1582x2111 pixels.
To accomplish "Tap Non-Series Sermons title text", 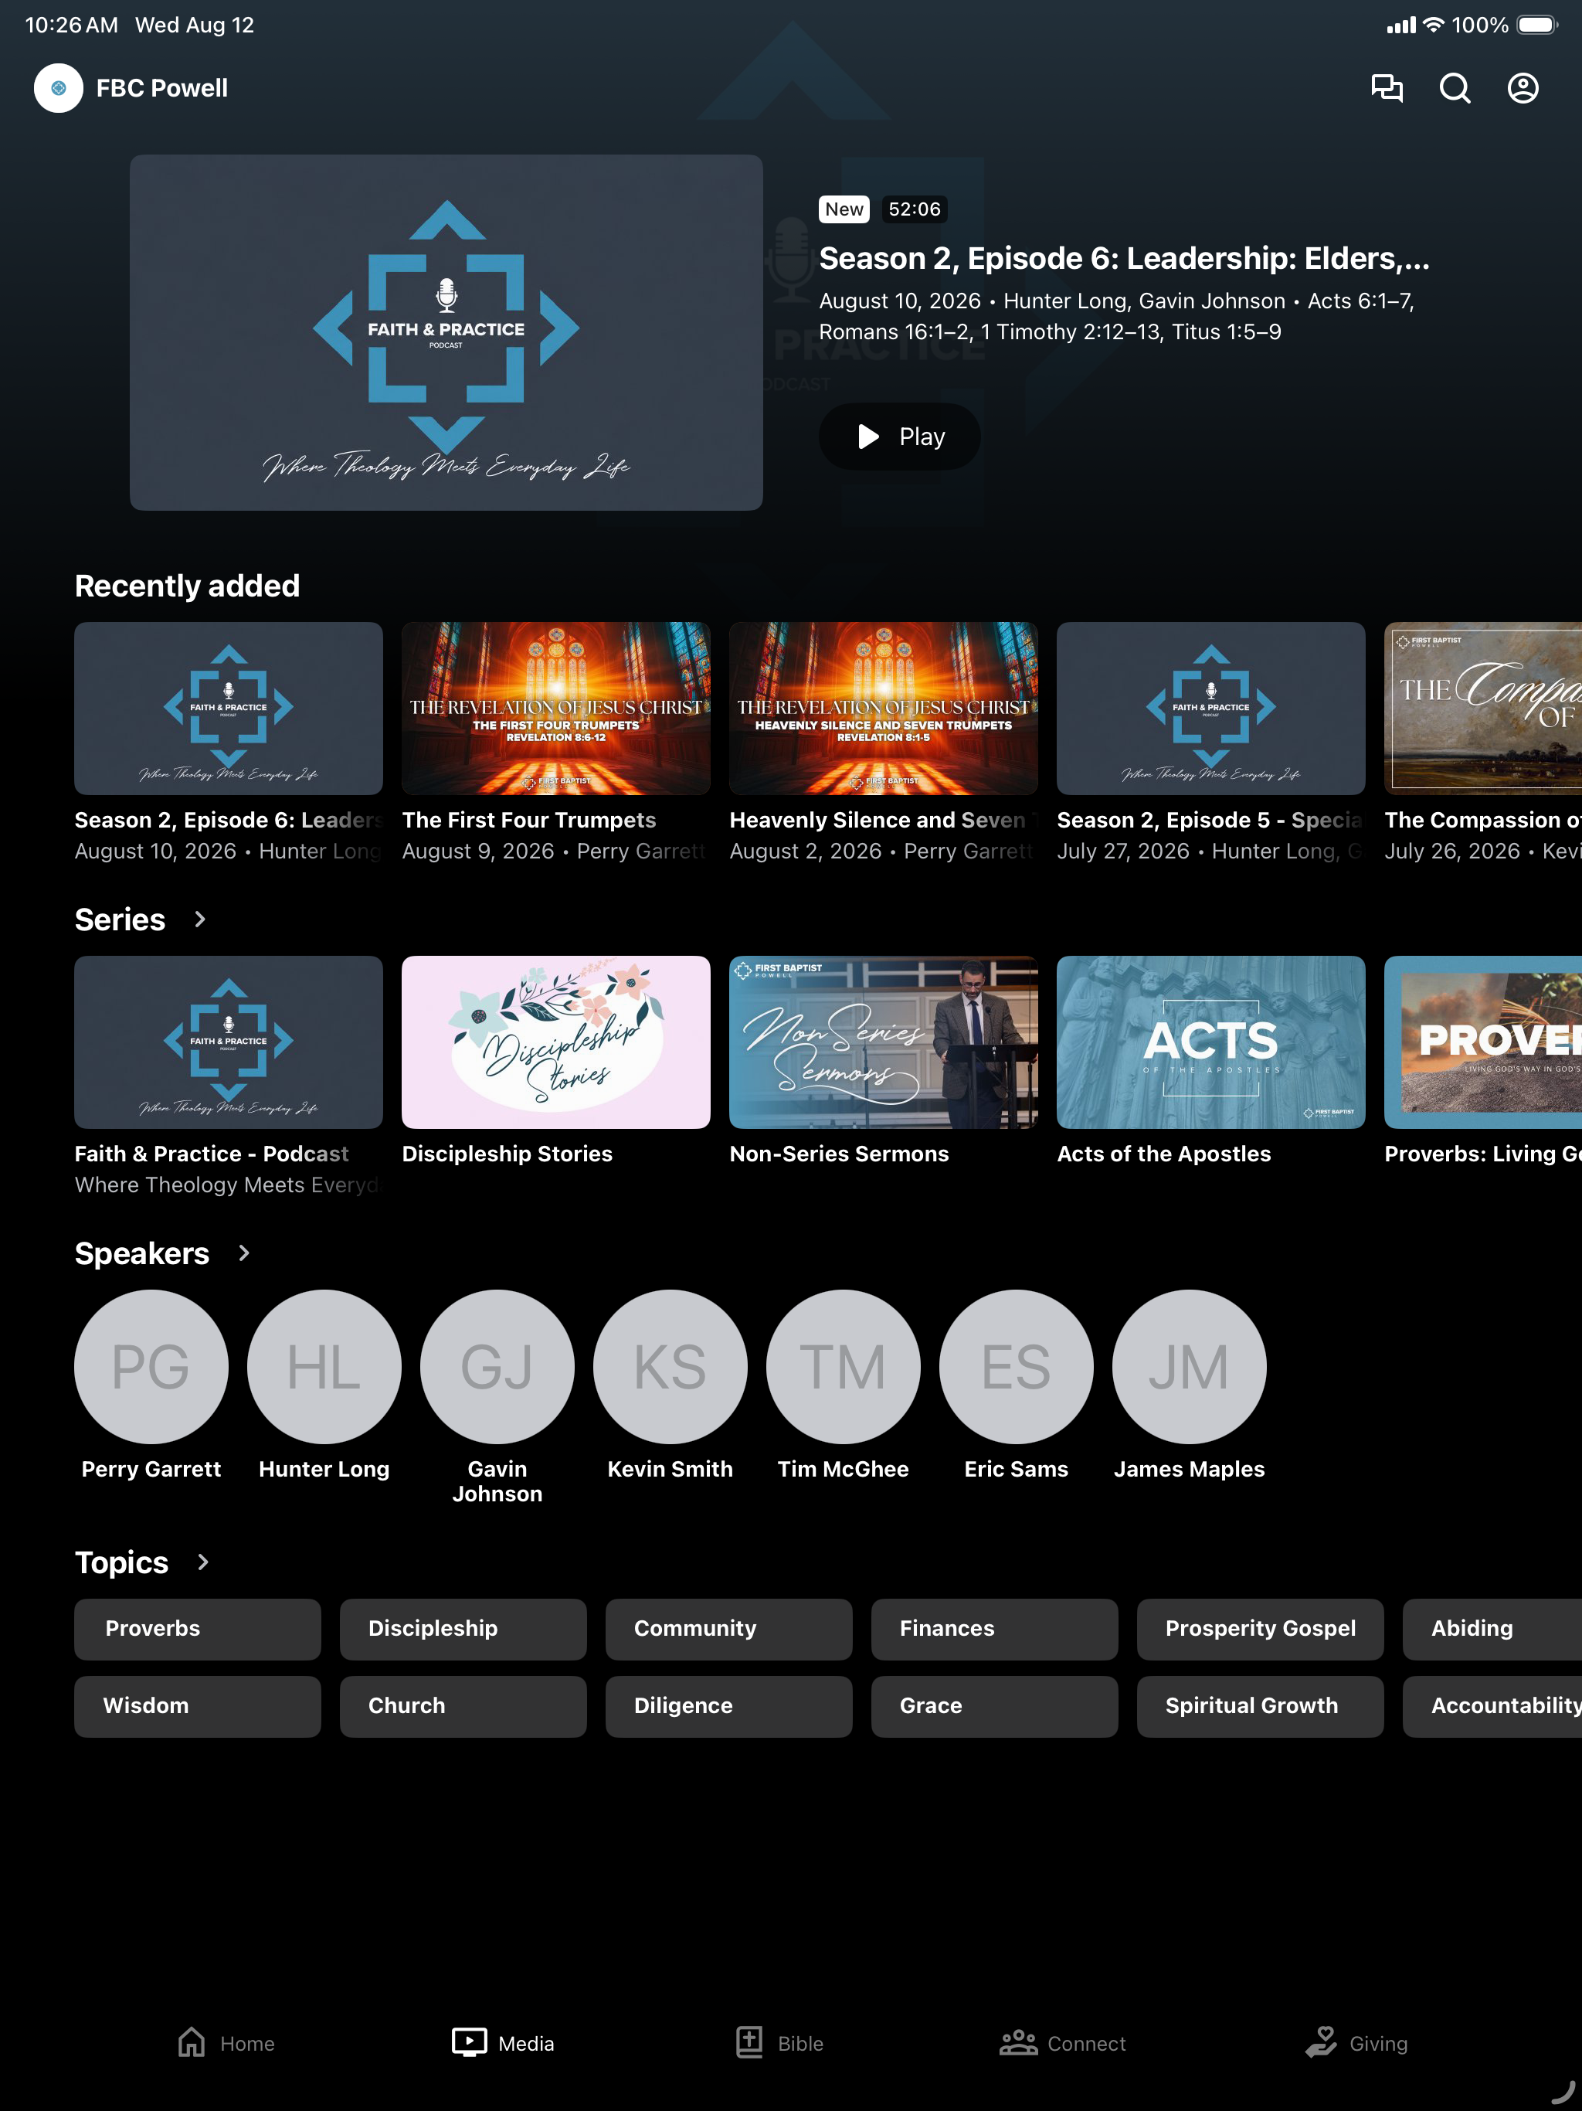I will tap(839, 1154).
